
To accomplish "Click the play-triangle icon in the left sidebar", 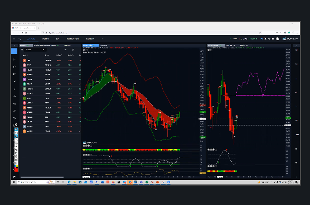I will [14, 59].
